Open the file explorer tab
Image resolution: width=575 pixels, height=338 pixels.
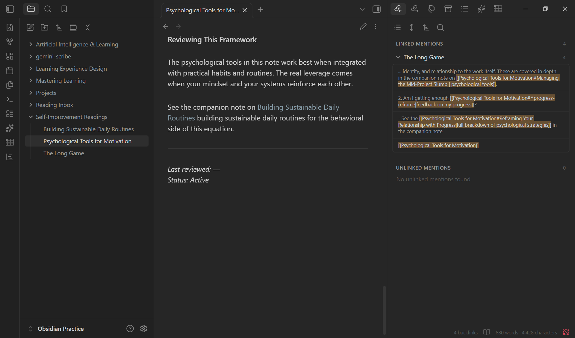click(31, 9)
